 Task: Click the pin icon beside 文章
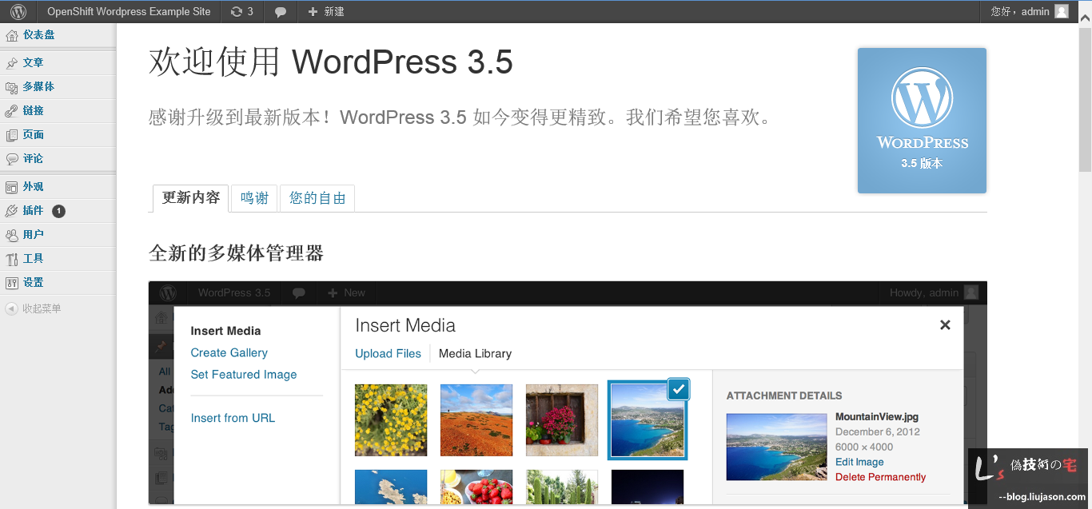(11, 63)
